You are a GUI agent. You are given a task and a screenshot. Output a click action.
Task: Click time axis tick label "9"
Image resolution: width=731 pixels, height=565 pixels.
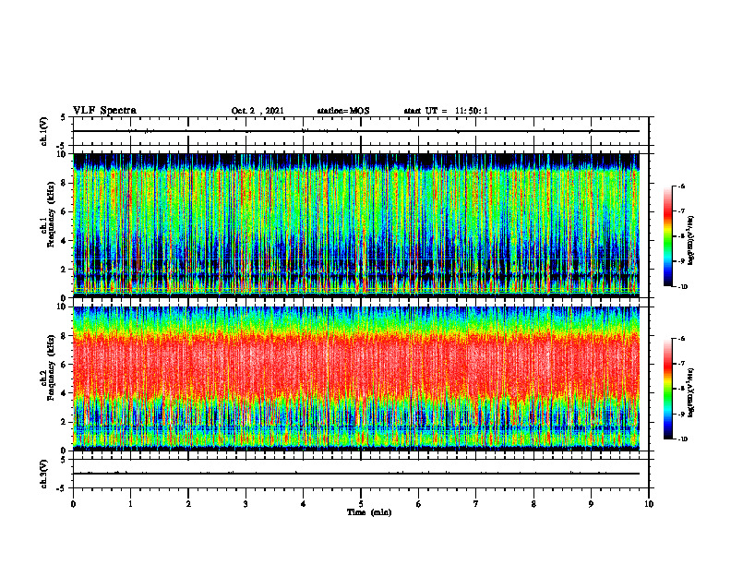pos(591,504)
